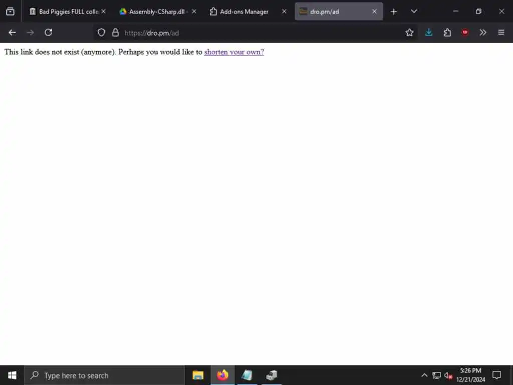Screen dimensions: 513x385
Task: Open network status tray icon
Action: point(436,375)
